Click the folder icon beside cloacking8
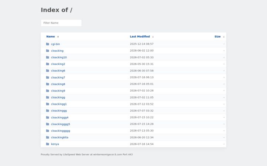The height and width of the screenshot is (166, 267). [47, 84]
